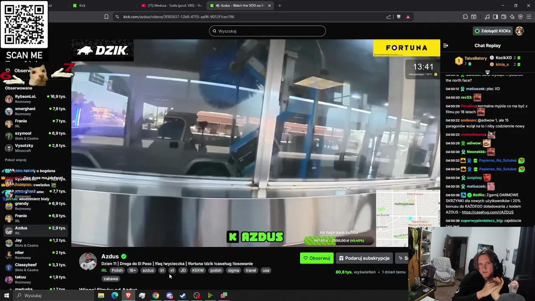Switch to the Medusa - Szafa YouTube tab
Screen dimensions: 535x301
(171, 5)
